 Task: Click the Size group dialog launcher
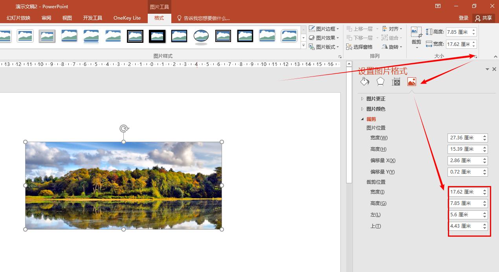[476, 57]
